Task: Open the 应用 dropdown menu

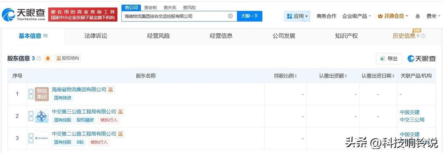Action: [x=297, y=16]
